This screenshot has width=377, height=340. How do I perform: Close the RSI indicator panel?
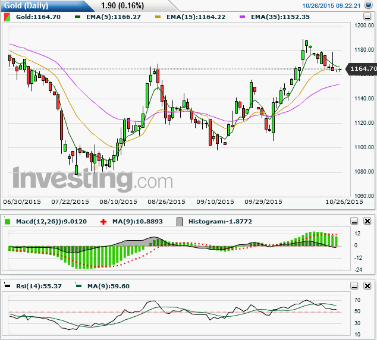click(367, 286)
